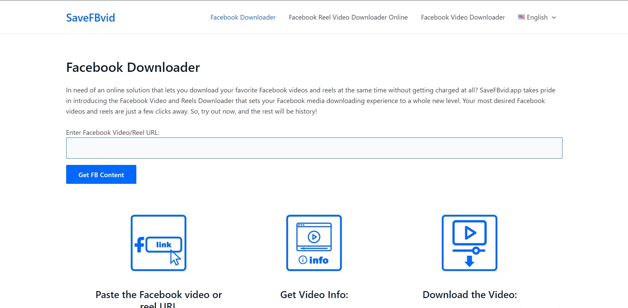Click the intro paragraph mentioning SaveFBvid.app

click(x=311, y=101)
